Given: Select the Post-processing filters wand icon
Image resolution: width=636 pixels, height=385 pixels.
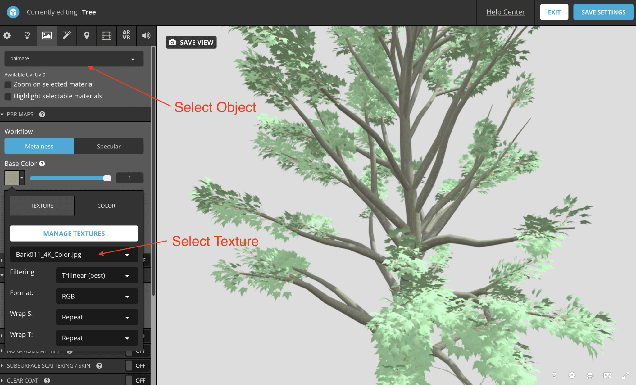Looking at the screenshot, I should pyautogui.click(x=67, y=36).
